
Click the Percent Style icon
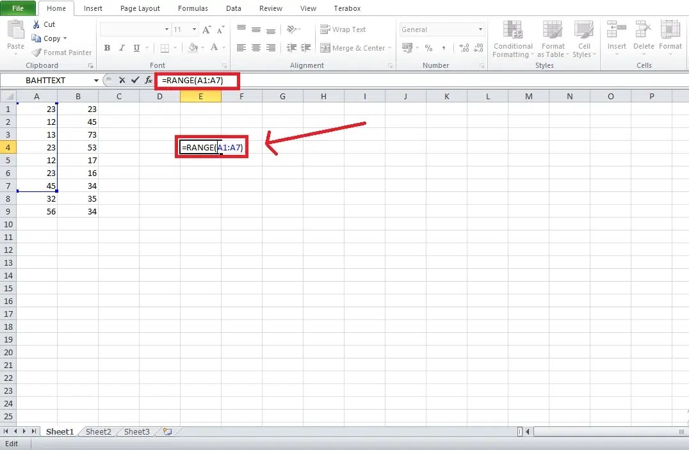coord(428,47)
